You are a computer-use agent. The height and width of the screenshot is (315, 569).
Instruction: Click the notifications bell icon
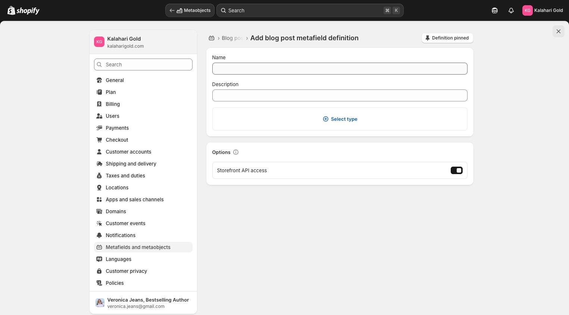pyautogui.click(x=511, y=10)
